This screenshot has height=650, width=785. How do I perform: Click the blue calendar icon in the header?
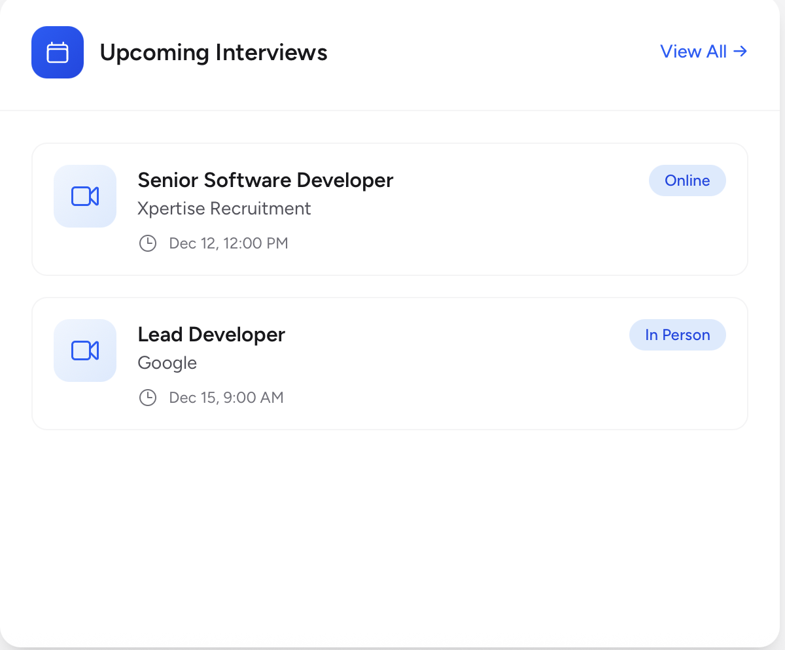[x=58, y=52]
